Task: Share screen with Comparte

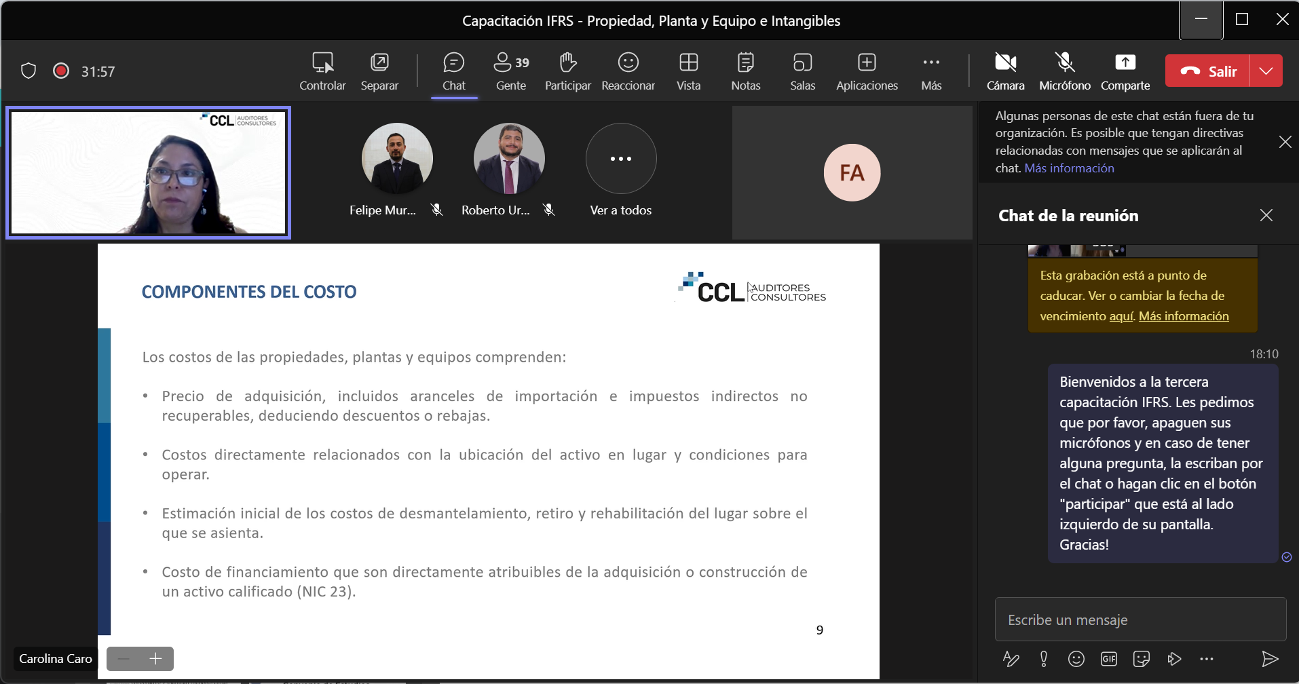Action: [1125, 71]
